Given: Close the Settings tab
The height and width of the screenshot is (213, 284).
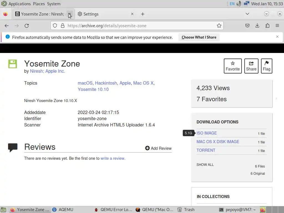Looking at the screenshot, I should pos(132,14).
